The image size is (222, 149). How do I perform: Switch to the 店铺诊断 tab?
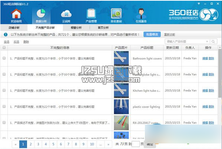click(14, 28)
